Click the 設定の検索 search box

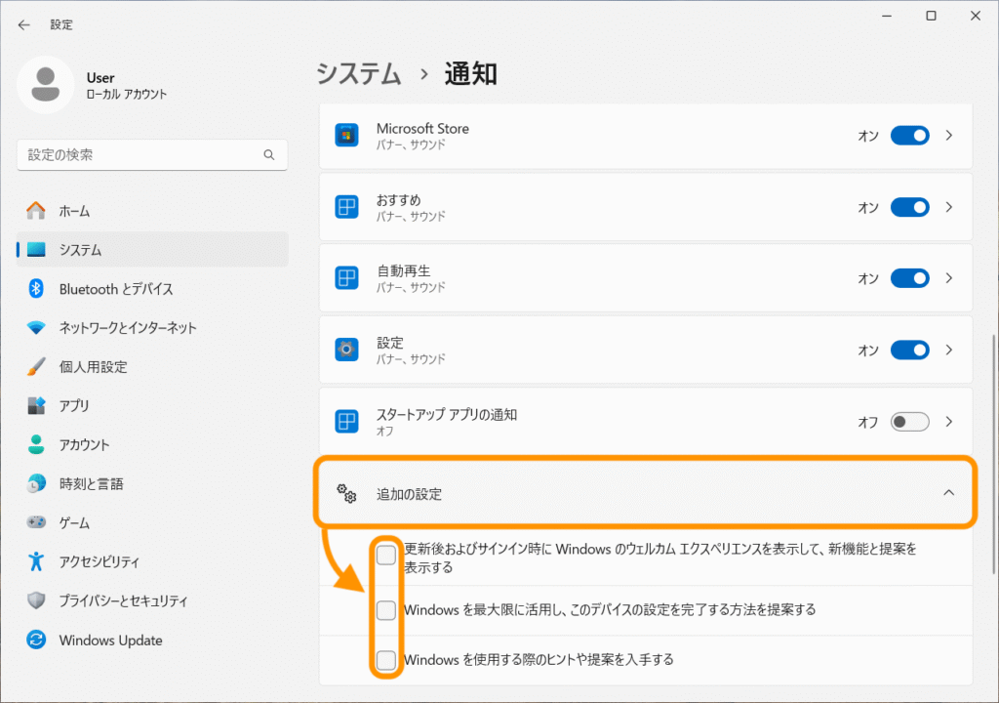(x=152, y=155)
